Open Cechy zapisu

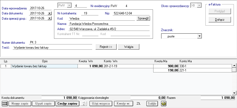click(67, 104)
